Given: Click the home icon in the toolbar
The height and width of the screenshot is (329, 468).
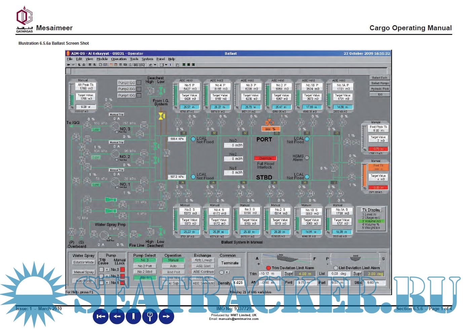Looking at the screenshot, I should (x=84, y=65).
